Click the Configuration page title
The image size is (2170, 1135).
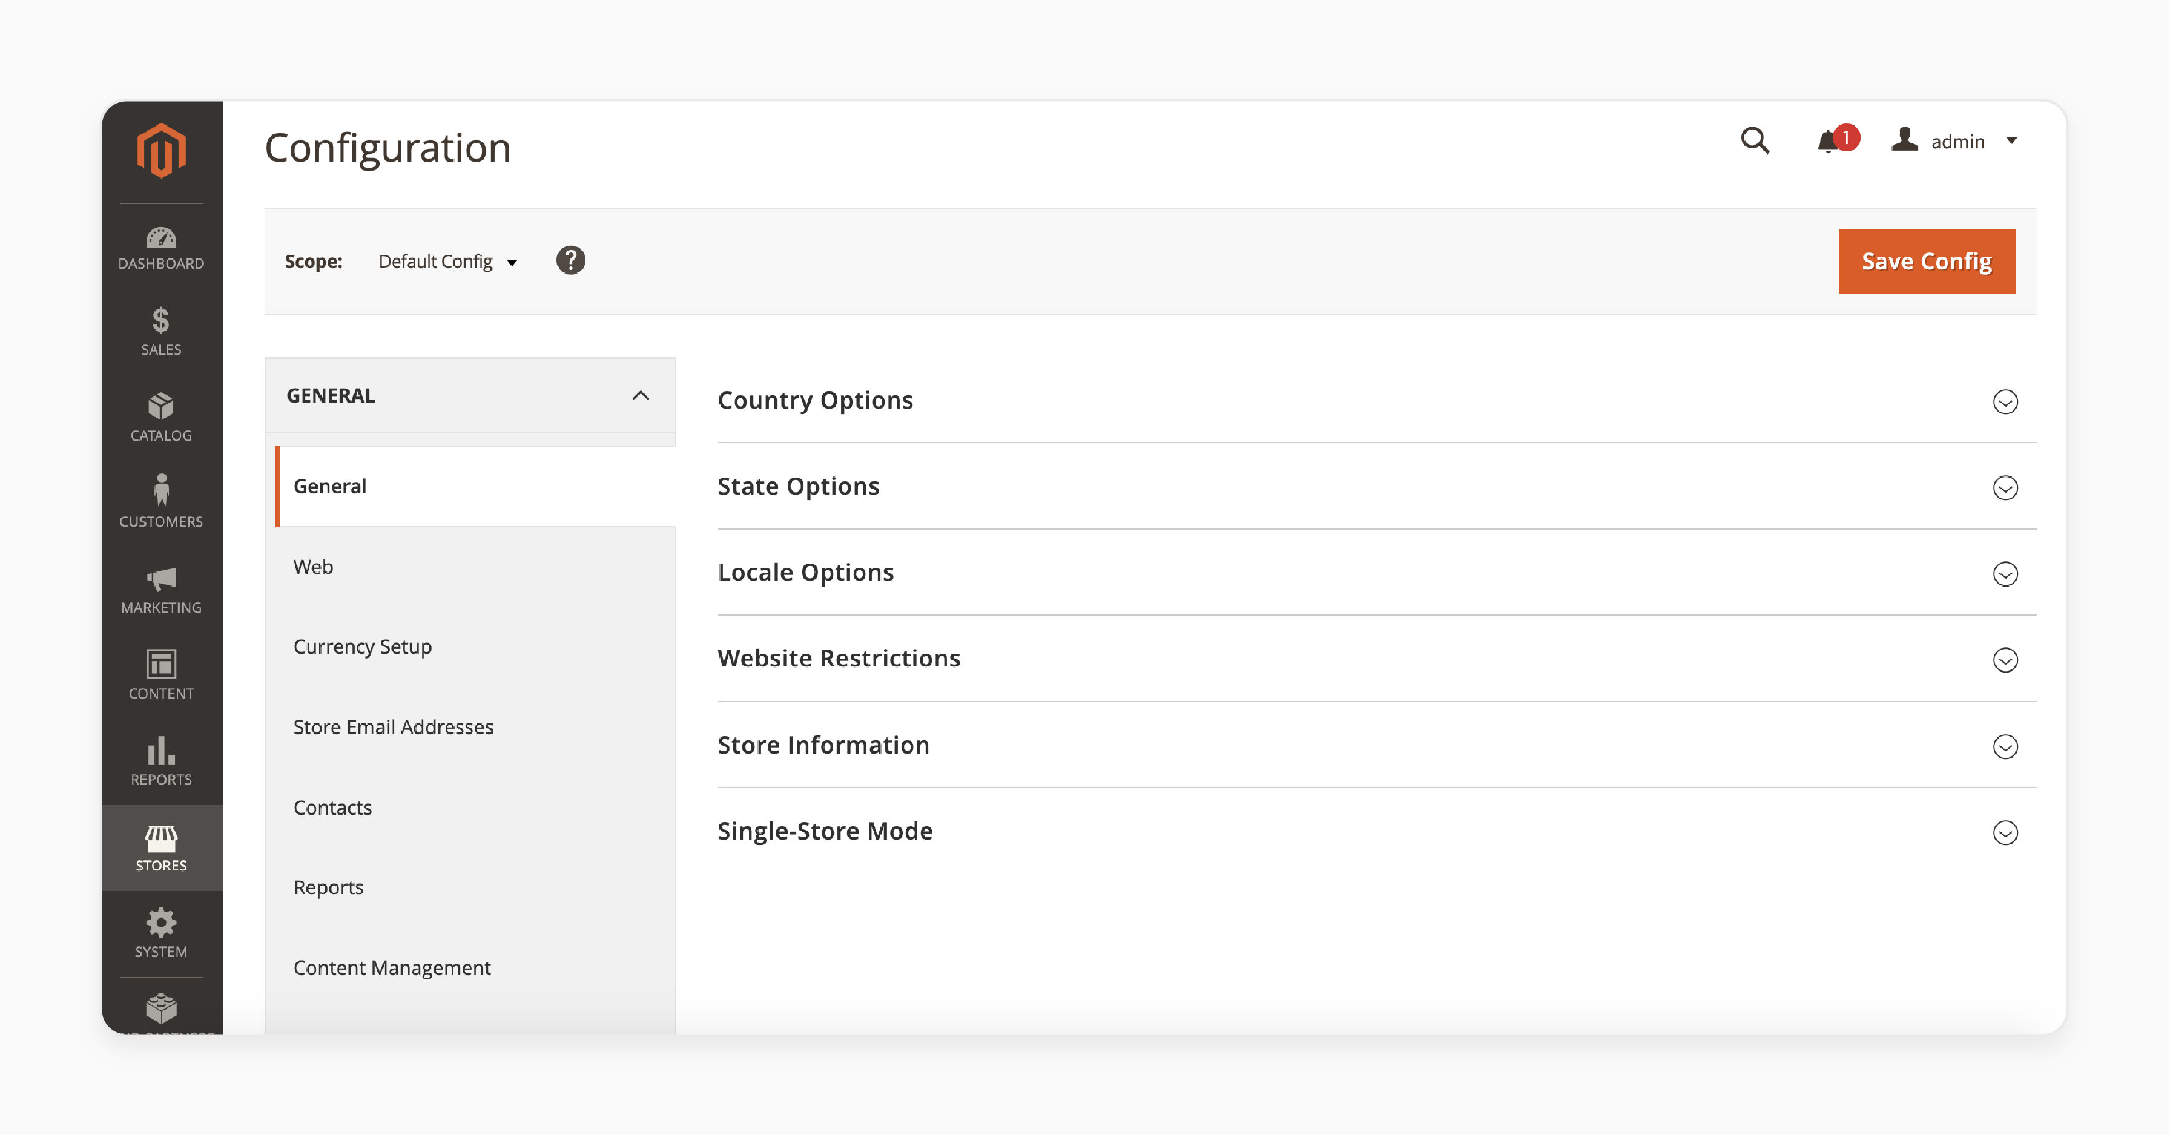click(x=387, y=148)
